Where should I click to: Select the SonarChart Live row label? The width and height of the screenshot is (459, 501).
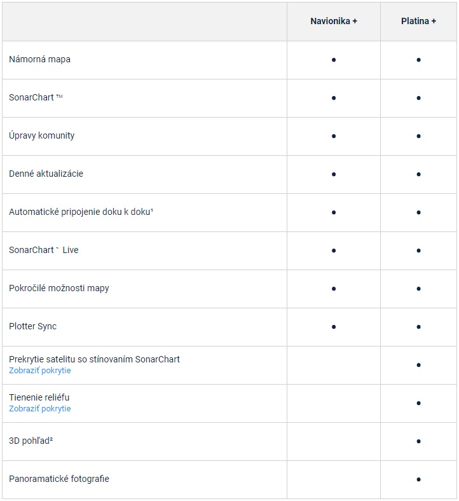click(x=44, y=250)
